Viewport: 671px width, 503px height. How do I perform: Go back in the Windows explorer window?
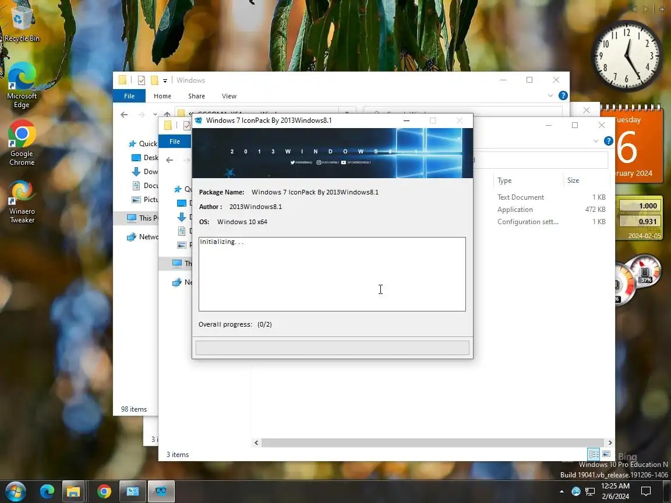[x=124, y=115]
